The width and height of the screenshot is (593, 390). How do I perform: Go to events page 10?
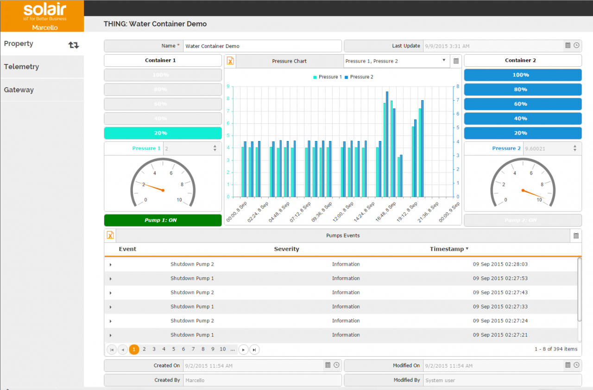coord(223,349)
